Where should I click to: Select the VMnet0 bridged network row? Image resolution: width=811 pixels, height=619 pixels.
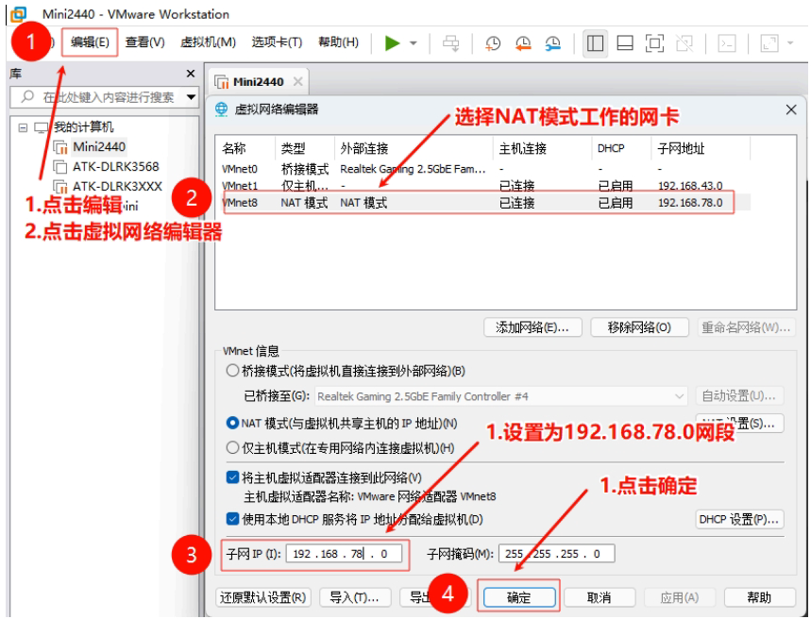[483, 169]
